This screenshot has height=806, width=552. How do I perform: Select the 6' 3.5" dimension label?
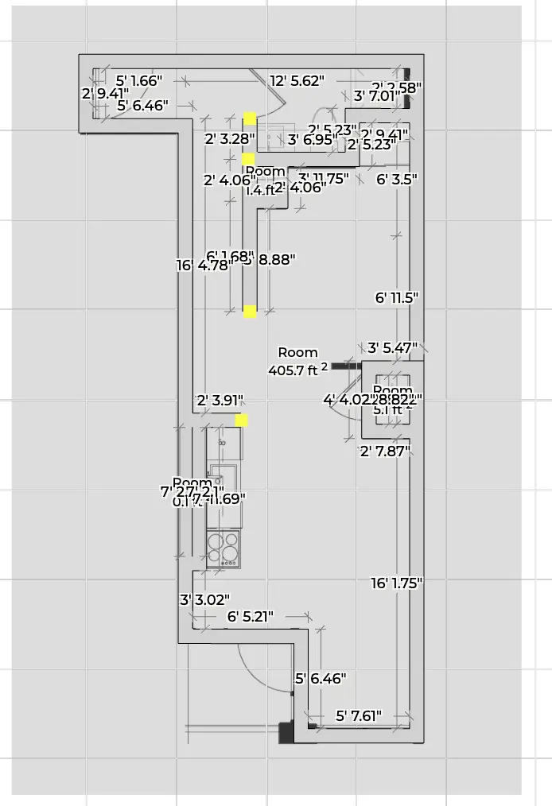coord(397,179)
